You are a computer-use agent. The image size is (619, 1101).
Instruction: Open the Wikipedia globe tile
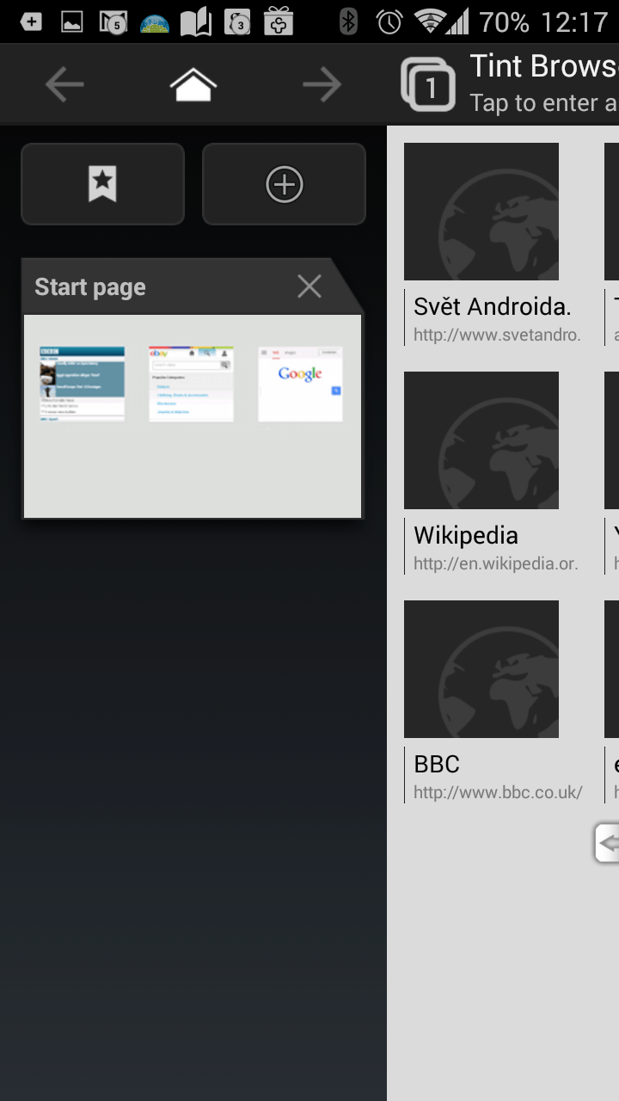[481, 440]
